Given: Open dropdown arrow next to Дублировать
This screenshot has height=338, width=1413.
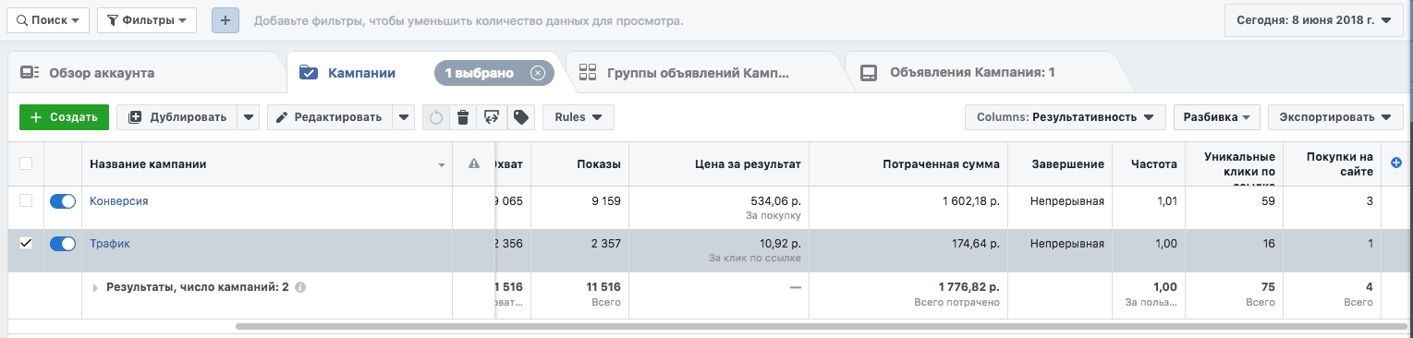Looking at the screenshot, I should coord(248,117).
